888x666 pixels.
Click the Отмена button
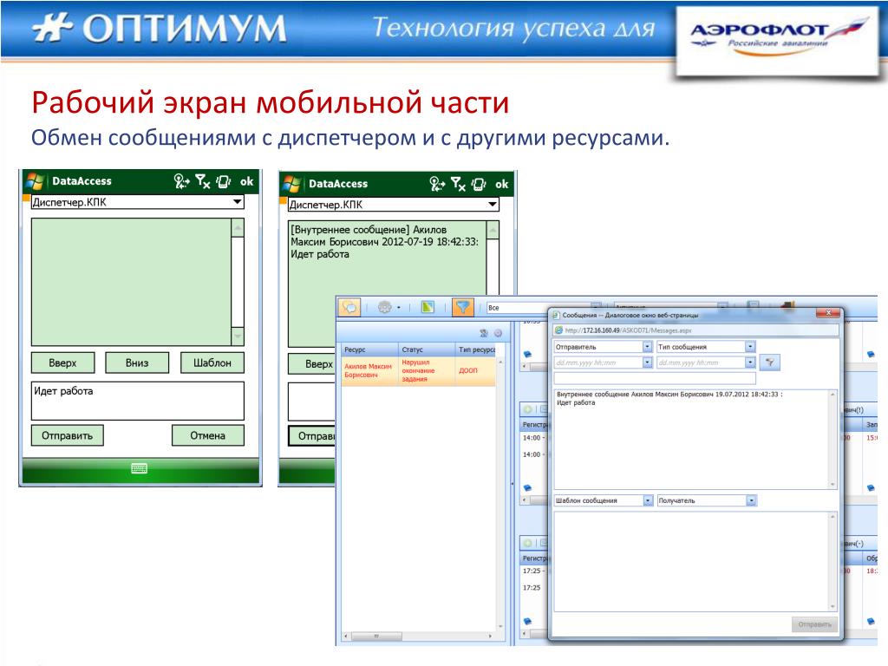pyautogui.click(x=208, y=435)
